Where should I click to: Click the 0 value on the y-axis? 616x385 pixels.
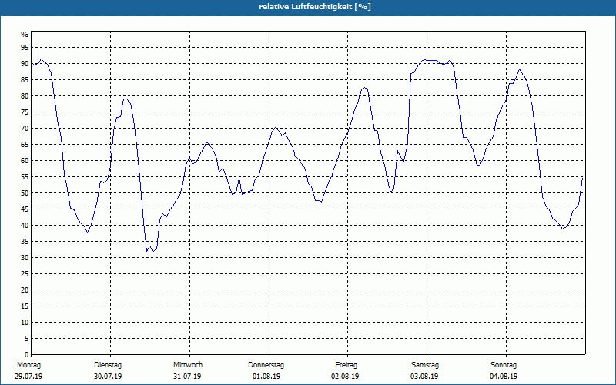(27, 355)
